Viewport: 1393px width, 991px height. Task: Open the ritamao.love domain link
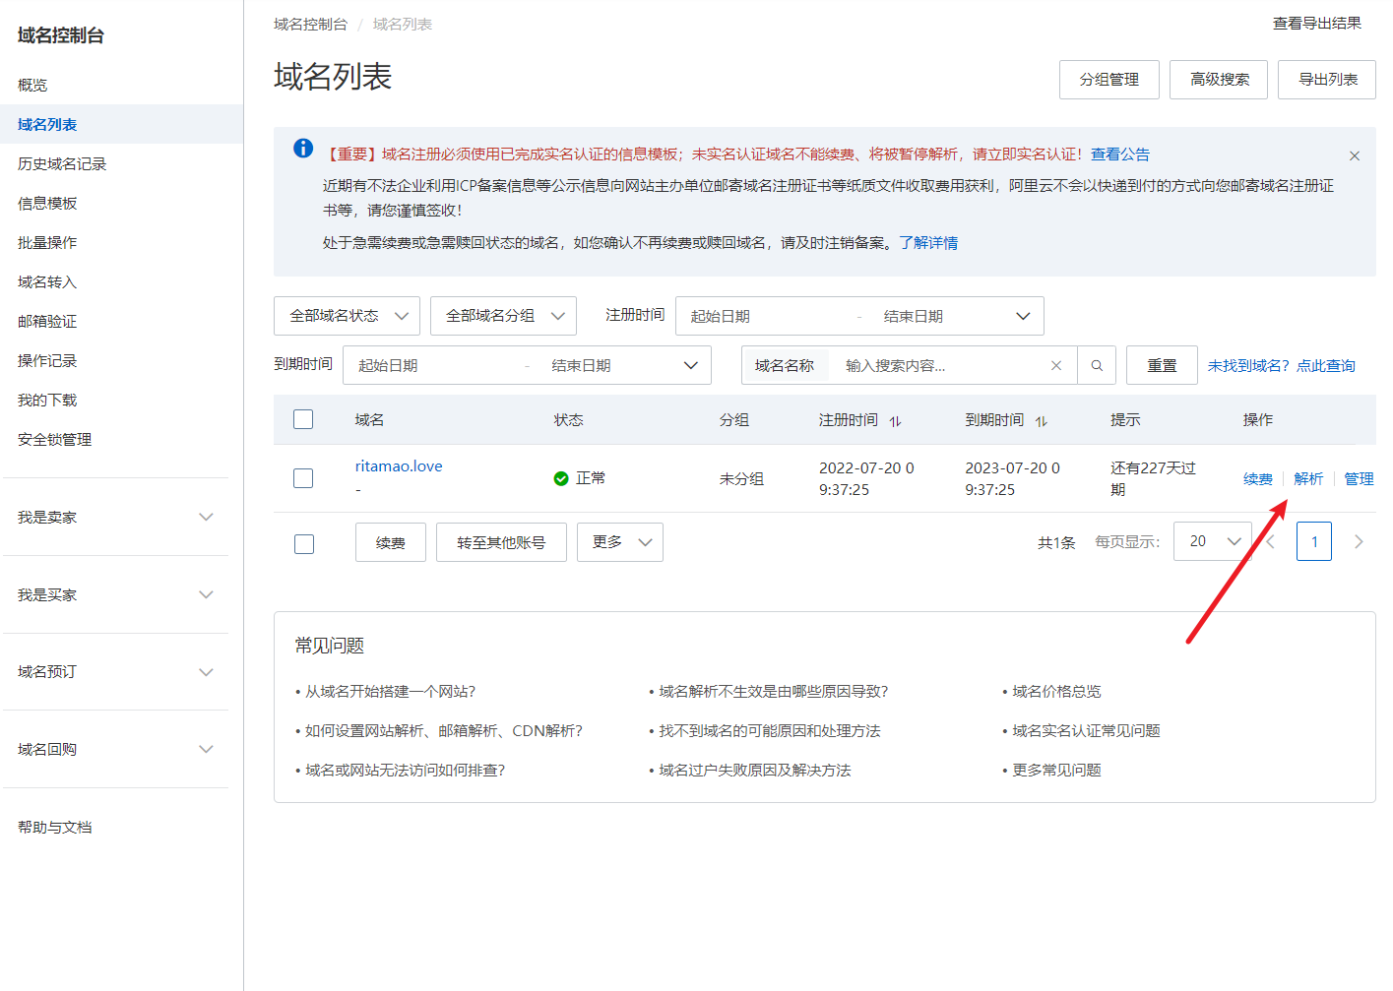click(399, 466)
